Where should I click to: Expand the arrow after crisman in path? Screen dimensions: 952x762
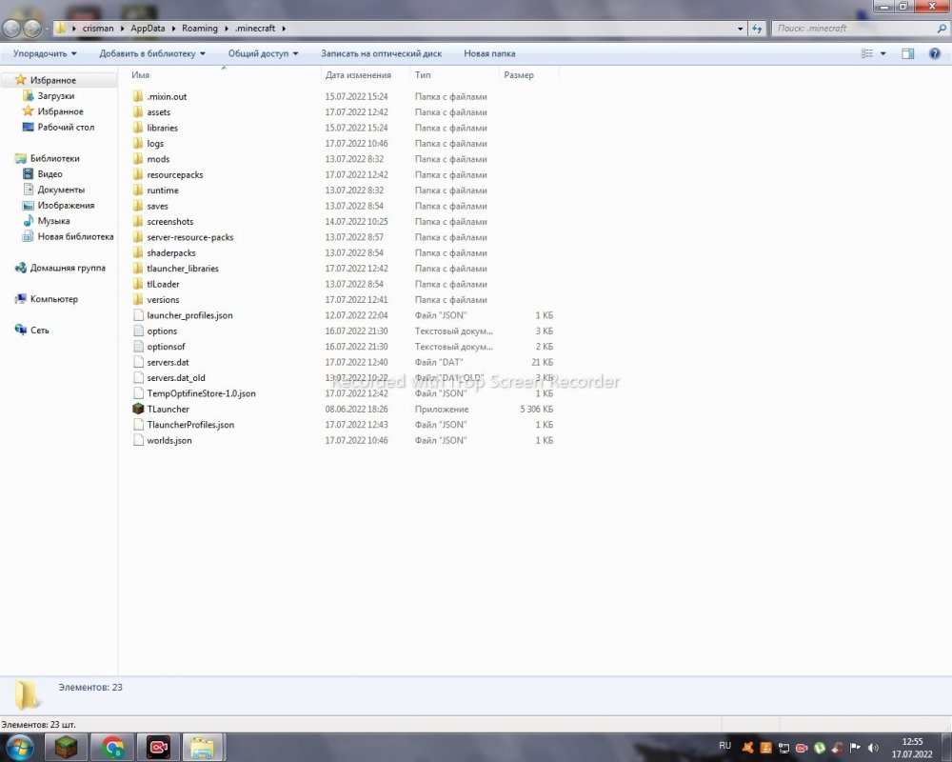pos(122,29)
